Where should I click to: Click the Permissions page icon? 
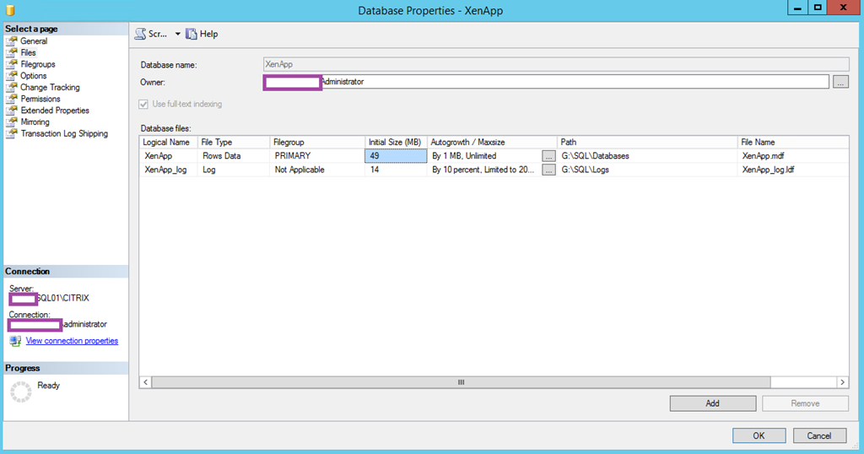tap(12, 99)
